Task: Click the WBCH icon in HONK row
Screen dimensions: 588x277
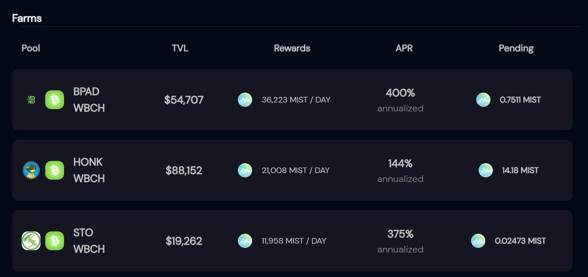Action: (55, 170)
